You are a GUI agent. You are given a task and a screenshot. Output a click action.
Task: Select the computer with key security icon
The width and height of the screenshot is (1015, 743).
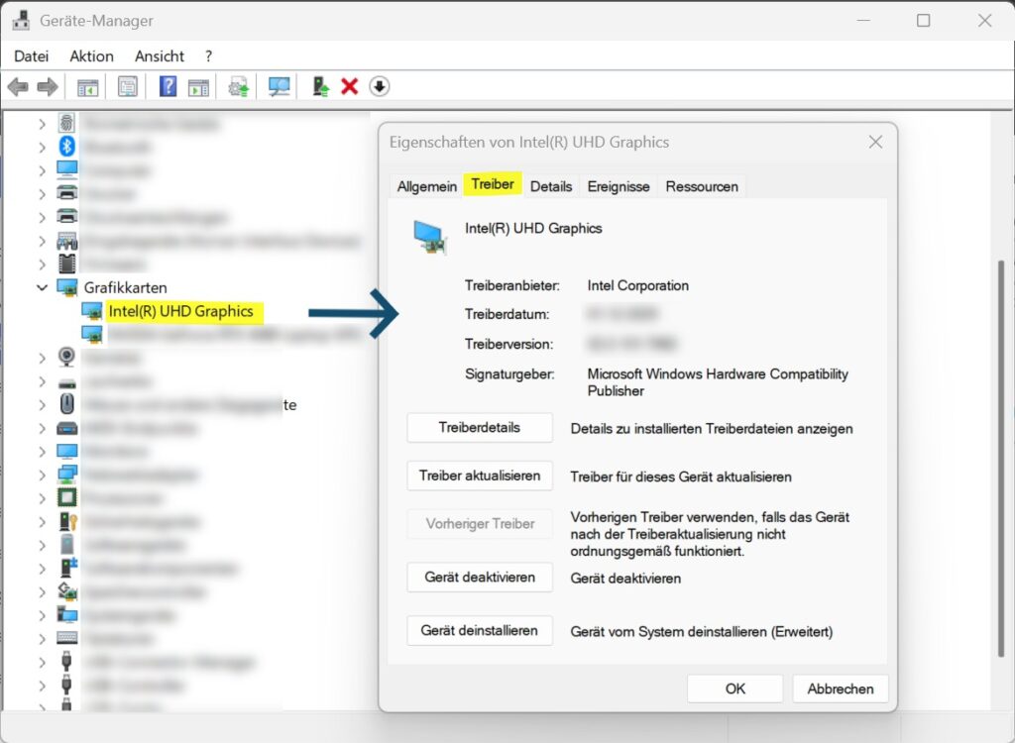click(x=67, y=521)
